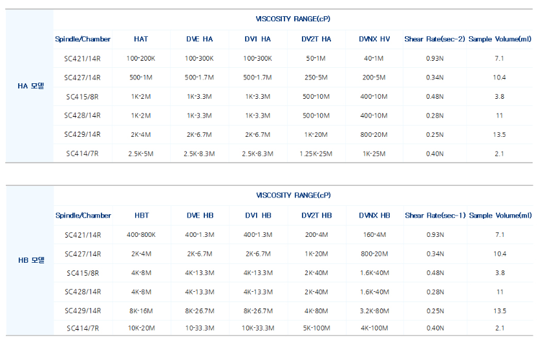Viewport: 545px width, 346px height.
Task: Click the 400-800K viscosity cell
Action: tap(141, 235)
